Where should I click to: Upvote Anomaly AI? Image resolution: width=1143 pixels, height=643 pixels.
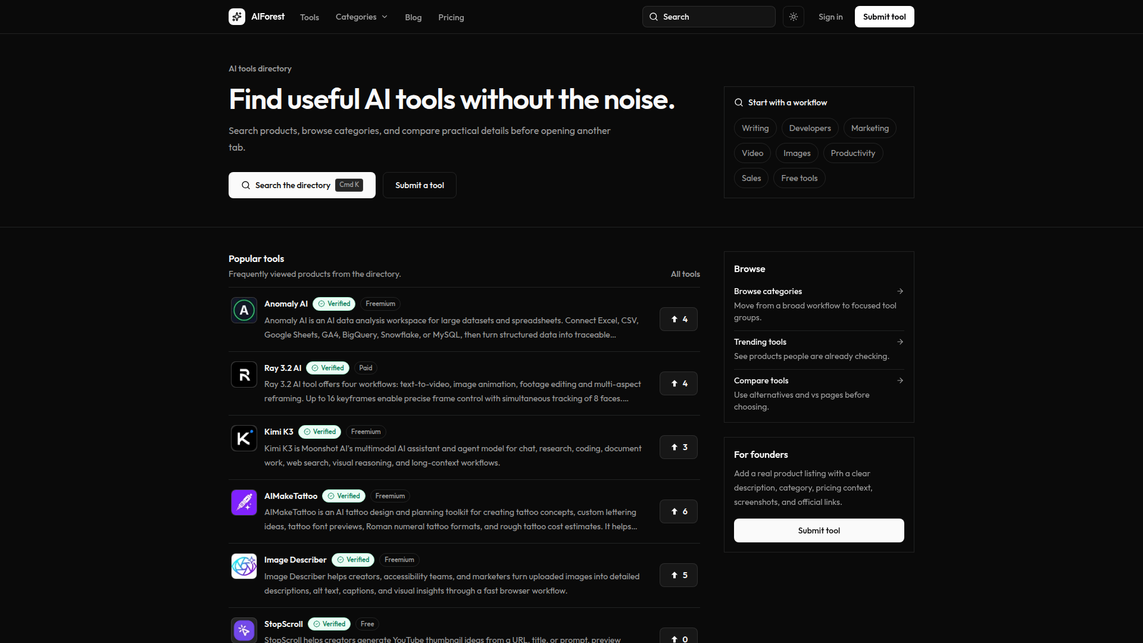pos(679,319)
